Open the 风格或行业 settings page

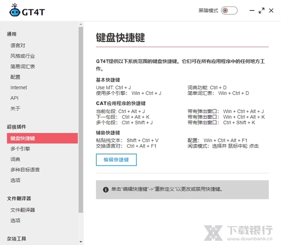point(22,56)
